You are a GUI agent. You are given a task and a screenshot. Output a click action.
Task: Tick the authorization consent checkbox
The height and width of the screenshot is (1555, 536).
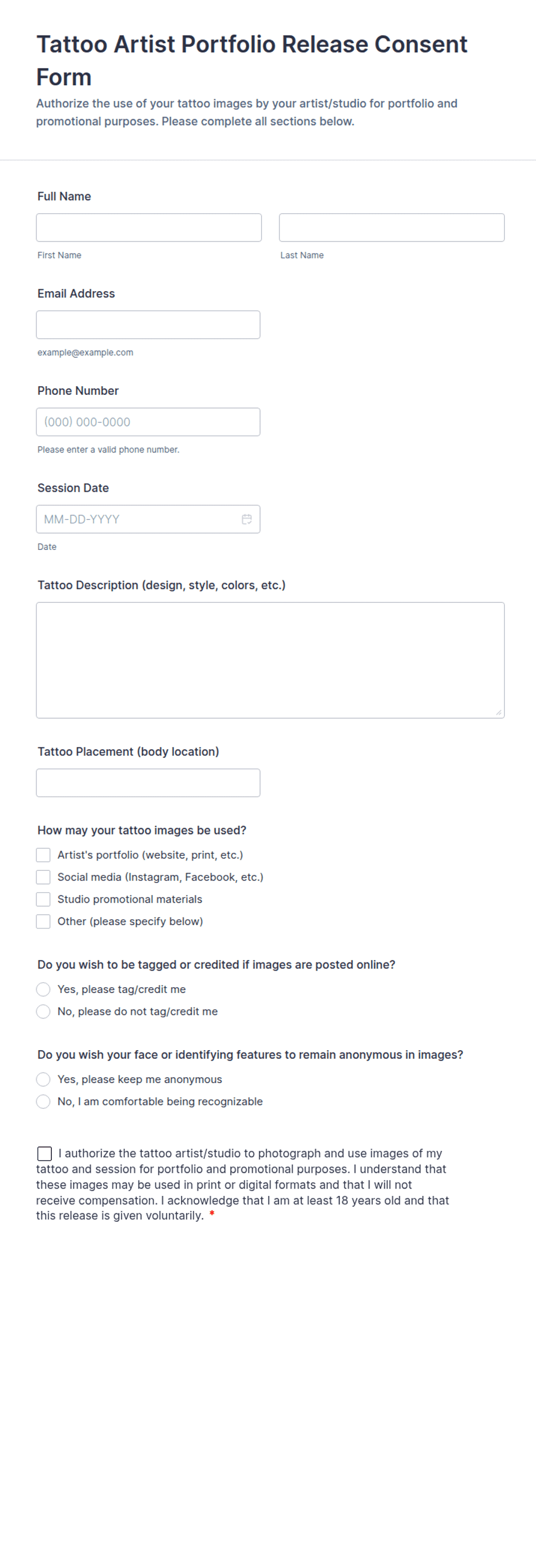(45, 1154)
